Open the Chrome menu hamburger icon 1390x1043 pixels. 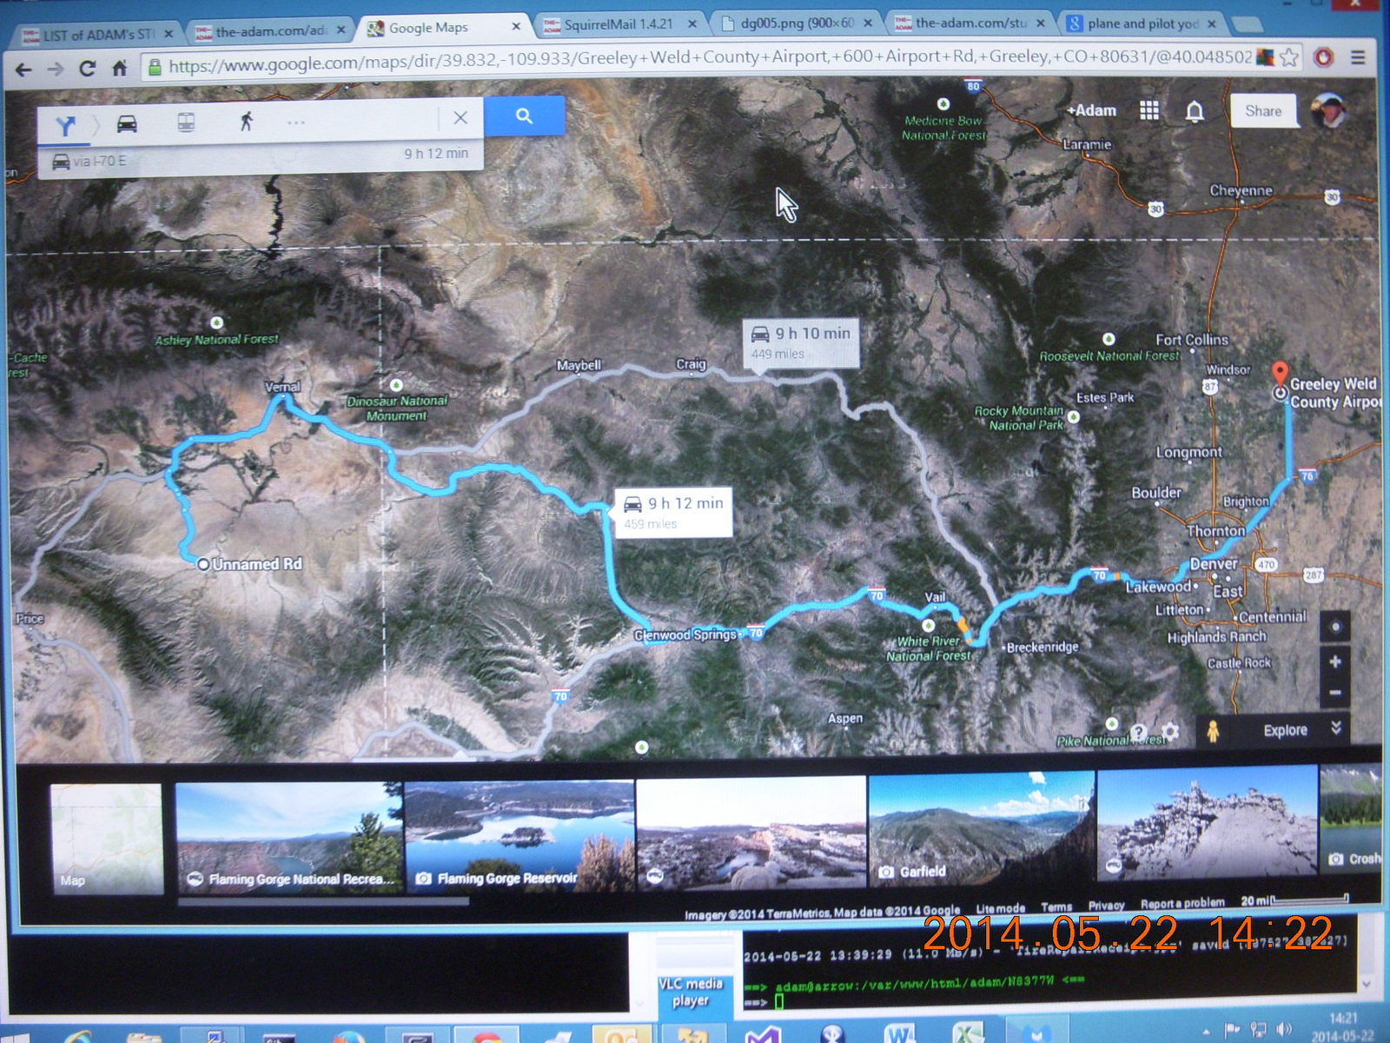pyautogui.click(x=1358, y=57)
